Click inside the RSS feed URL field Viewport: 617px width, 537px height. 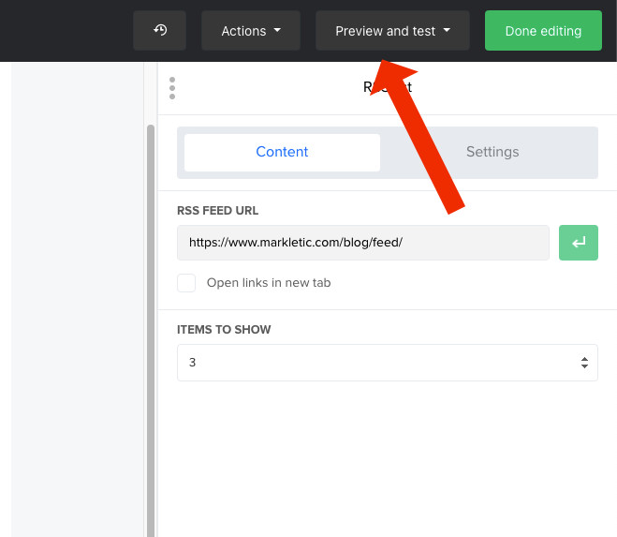(x=362, y=242)
